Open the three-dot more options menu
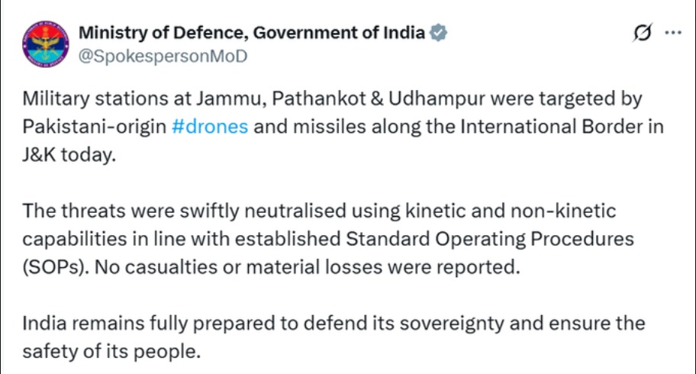 tap(673, 32)
